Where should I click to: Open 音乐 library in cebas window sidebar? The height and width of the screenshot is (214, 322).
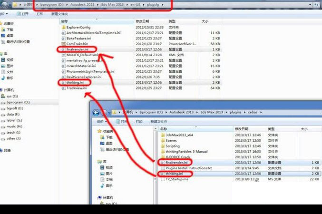tap(106, 185)
